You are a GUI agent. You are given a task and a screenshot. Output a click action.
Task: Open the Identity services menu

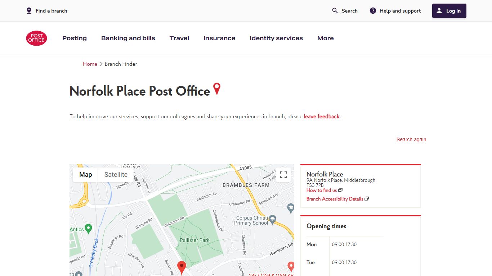point(276,38)
